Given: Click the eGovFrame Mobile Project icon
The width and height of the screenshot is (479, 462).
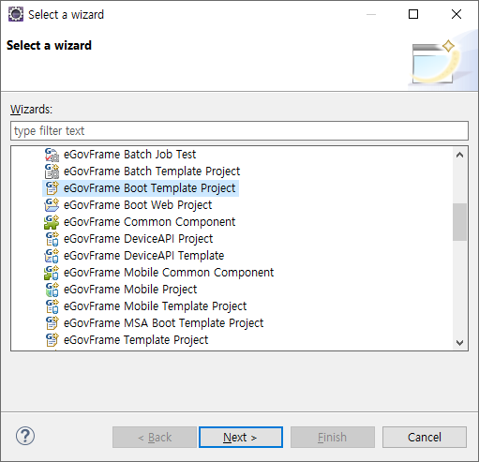Looking at the screenshot, I should pos(52,290).
